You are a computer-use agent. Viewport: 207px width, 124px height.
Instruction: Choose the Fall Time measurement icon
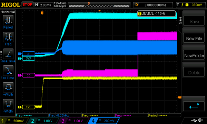(x=8, y=71)
